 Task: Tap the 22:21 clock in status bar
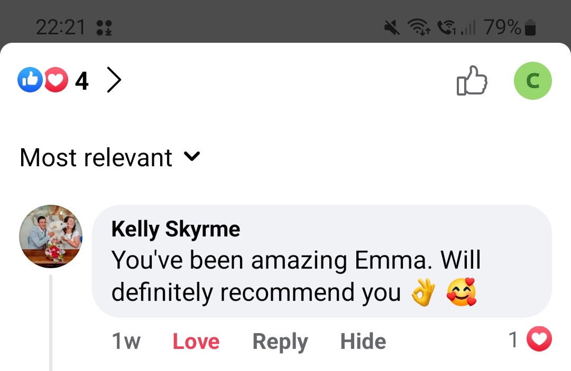click(x=60, y=27)
